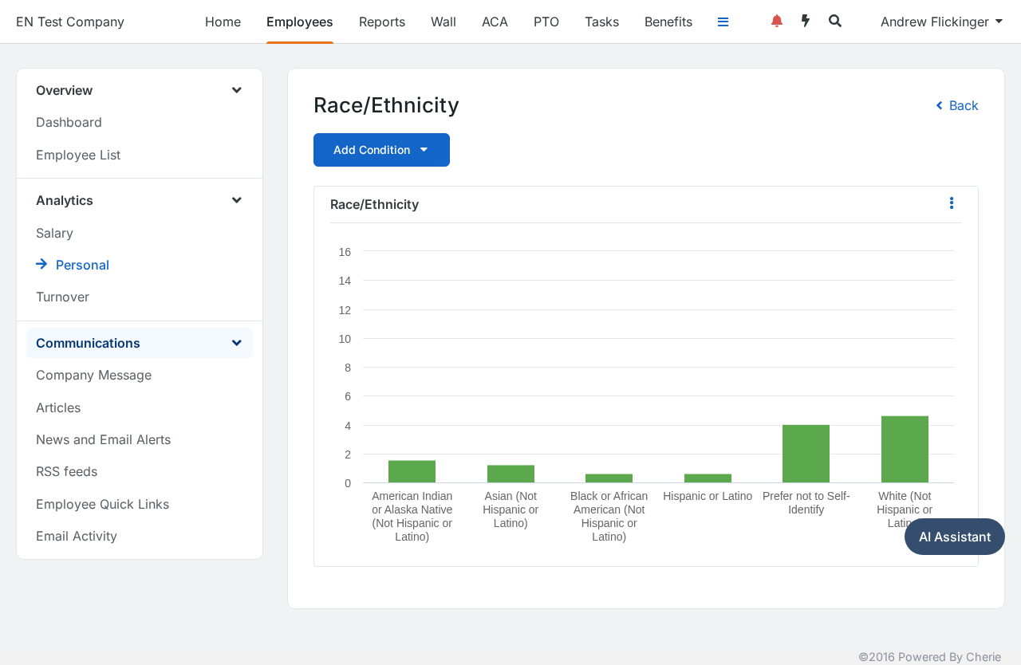Viewport: 1021px width, 665px height.
Task: Click the arrow icon beside Personal
Action: tap(41, 264)
